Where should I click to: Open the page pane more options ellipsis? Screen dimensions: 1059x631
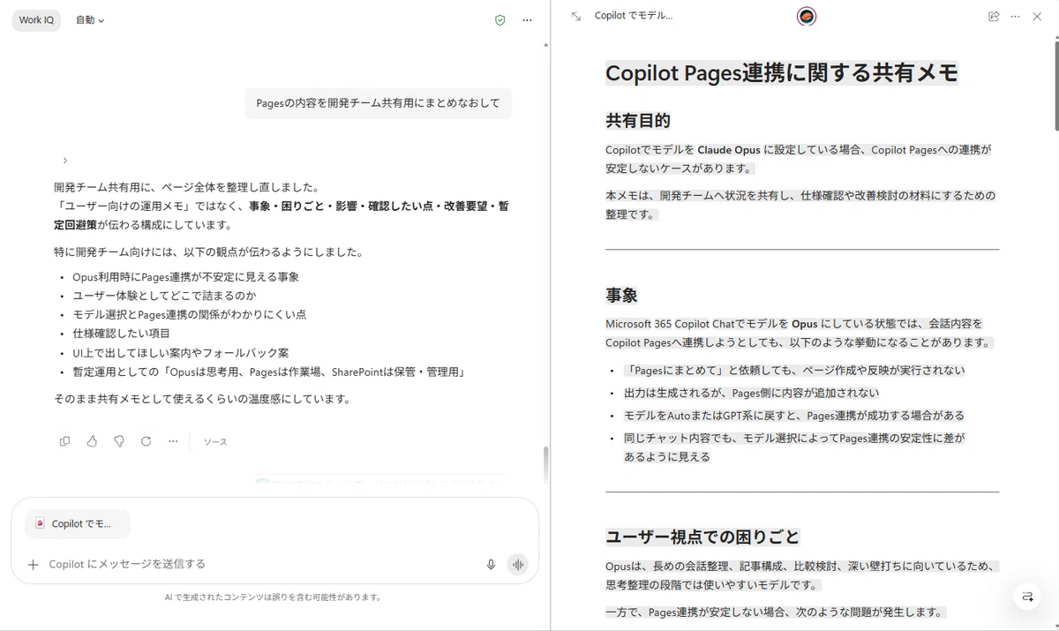1016,16
